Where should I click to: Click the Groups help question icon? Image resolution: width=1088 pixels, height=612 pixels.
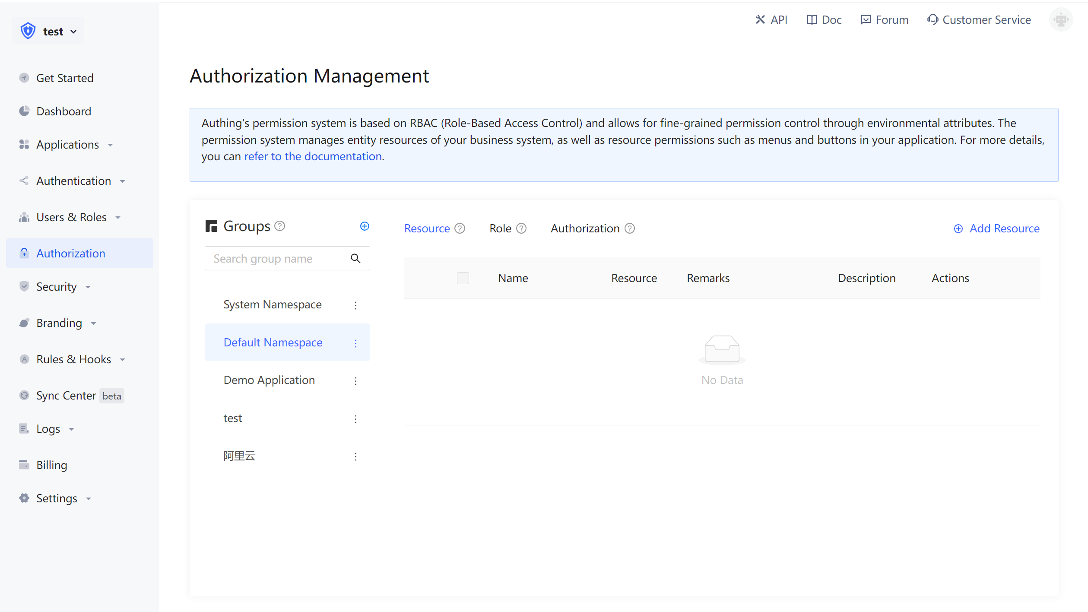(280, 226)
